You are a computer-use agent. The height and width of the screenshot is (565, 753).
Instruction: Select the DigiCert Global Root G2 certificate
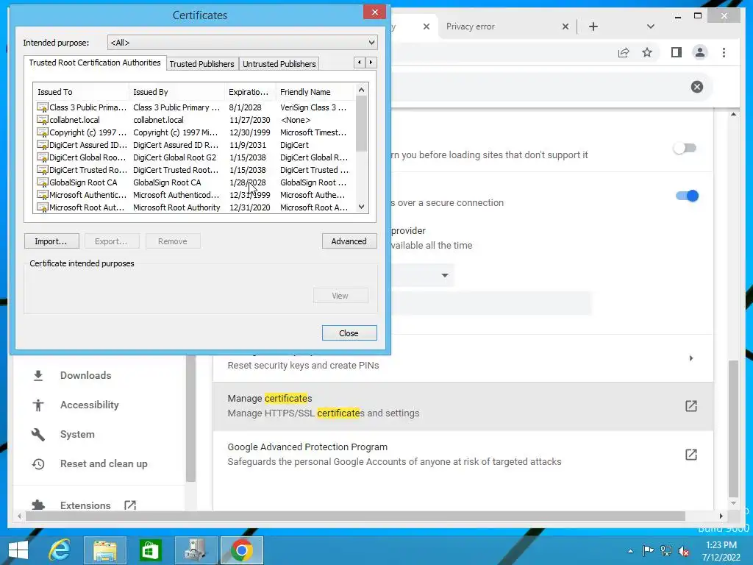[194, 157]
